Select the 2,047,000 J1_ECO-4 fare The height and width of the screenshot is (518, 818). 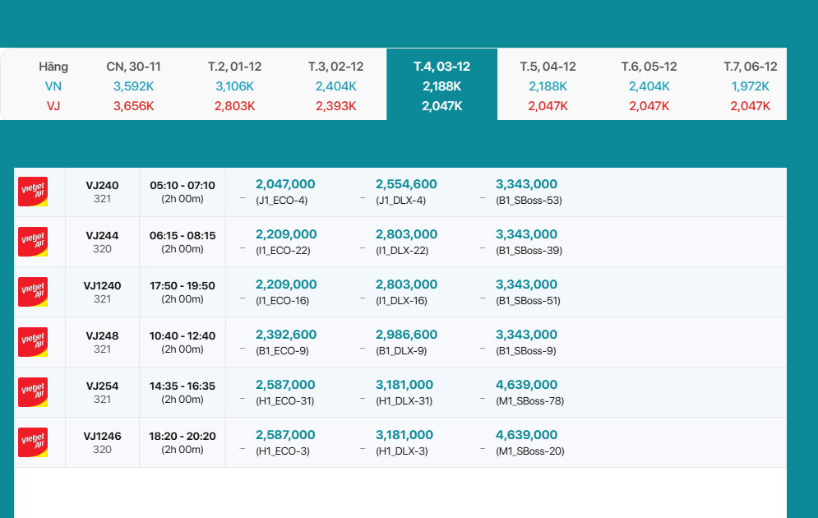285,192
